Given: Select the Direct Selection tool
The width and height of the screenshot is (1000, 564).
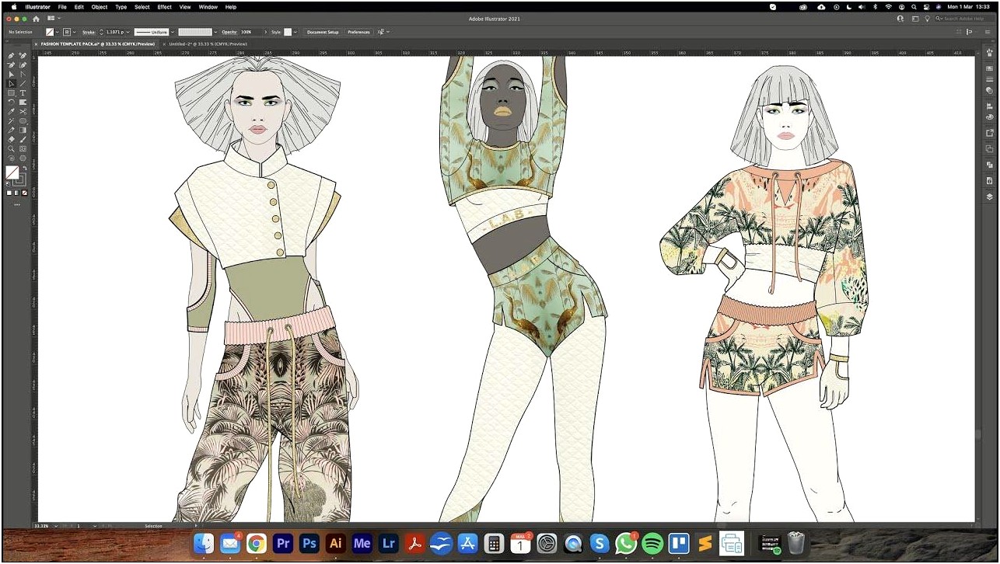Looking at the screenshot, I should click(11, 83).
